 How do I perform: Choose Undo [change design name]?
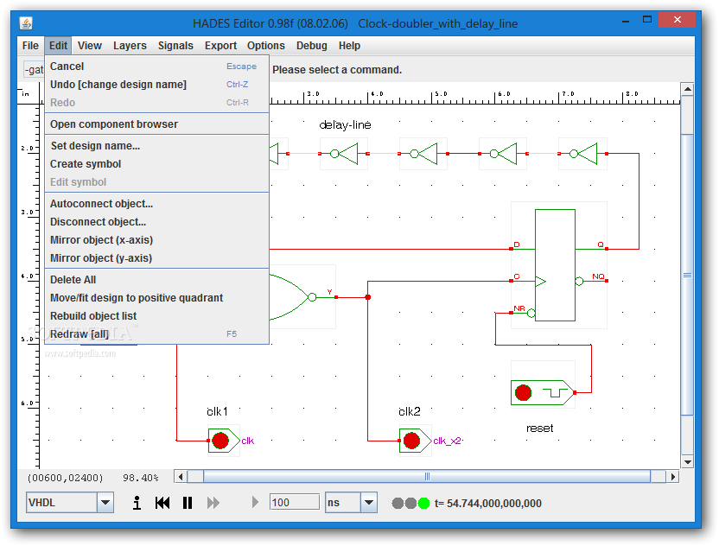click(156, 85)
